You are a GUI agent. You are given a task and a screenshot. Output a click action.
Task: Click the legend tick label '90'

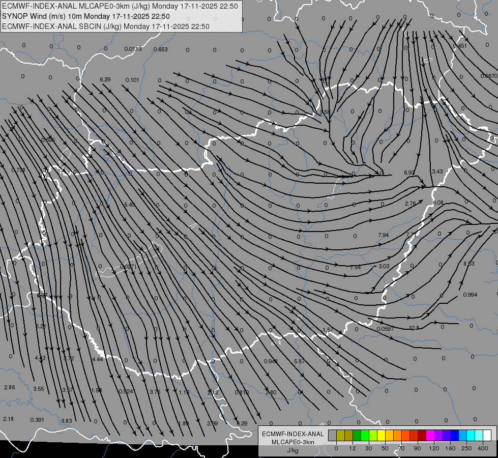tap(417, 448)
